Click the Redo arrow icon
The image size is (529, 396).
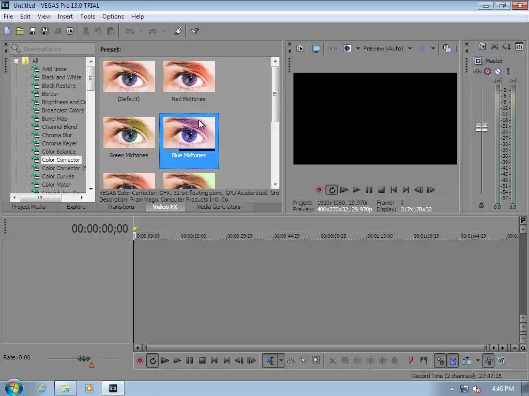(x=153, y=31)
